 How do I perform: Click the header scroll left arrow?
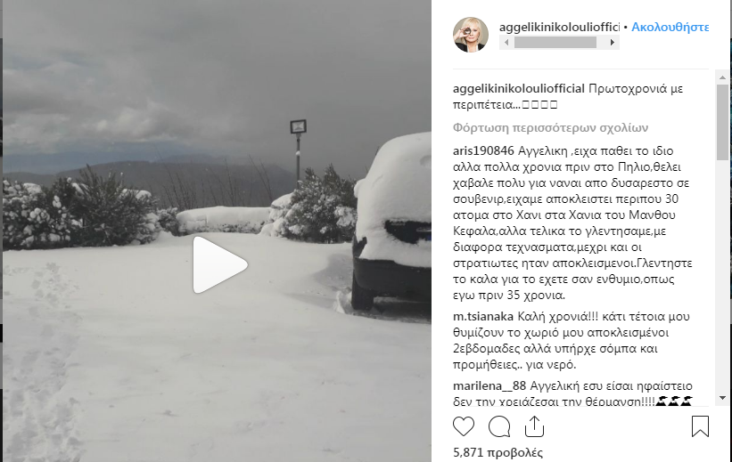click(506, 43)
